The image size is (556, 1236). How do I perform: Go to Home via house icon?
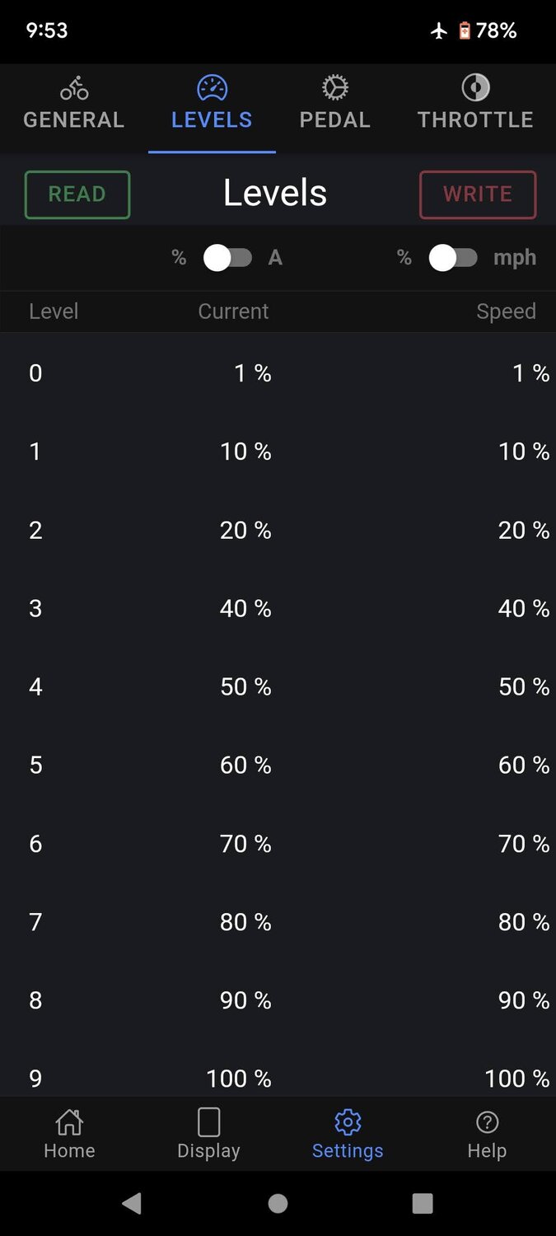click(x=69, y=1122)
